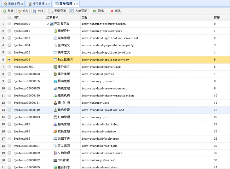Sort by the 菜单名称 column header
This screenshot has height=169, width=230.
coord(63,17)
